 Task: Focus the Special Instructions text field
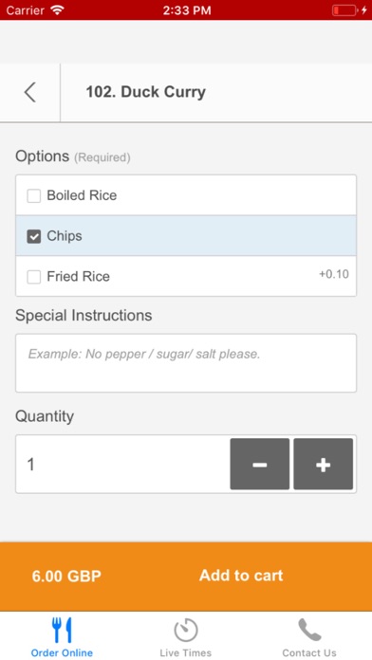[186, 363]
